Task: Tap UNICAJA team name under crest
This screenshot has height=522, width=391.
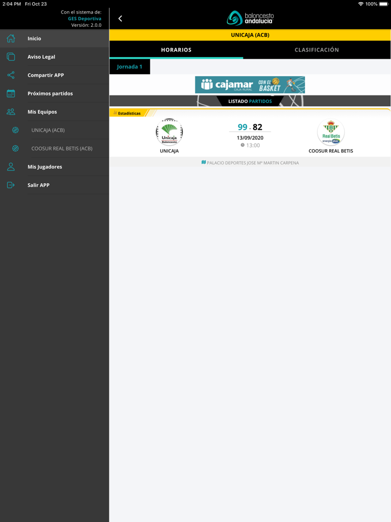Action: coord(169,151)
